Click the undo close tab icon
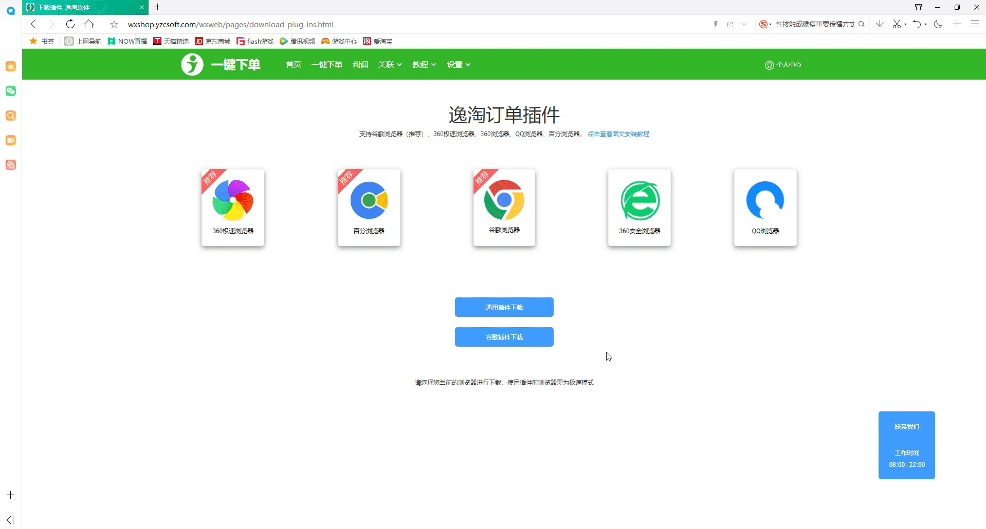Viewport: 986px width, 529px height. 917,24
